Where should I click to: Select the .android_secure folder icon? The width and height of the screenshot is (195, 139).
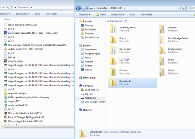point(113,29)
